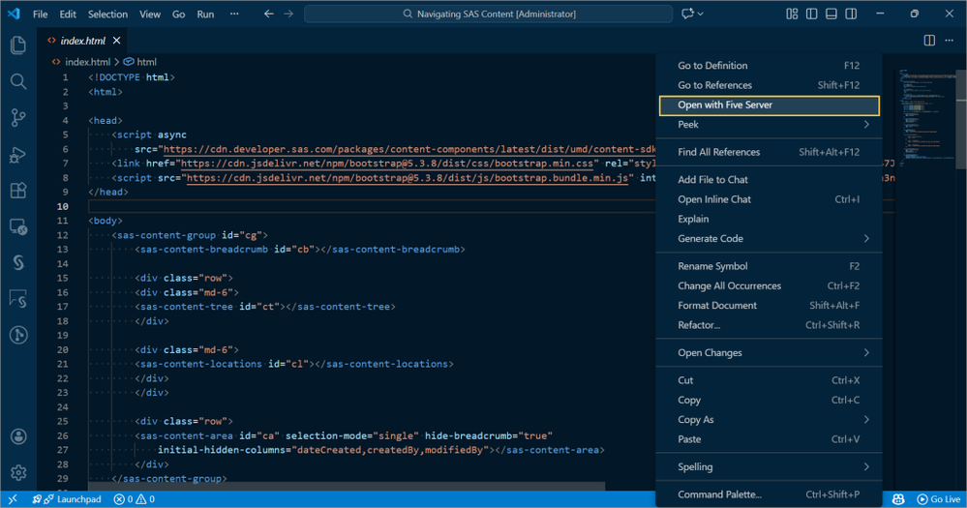The height and width of the screenshot is (508, 967).
Task: Choose Paste from context menu
Action: 769,439
